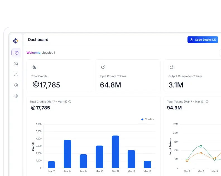This screenshot has width=221, height=176.
Task: Click the Welcome, Jessica greeting text
Action: [41, 53]
